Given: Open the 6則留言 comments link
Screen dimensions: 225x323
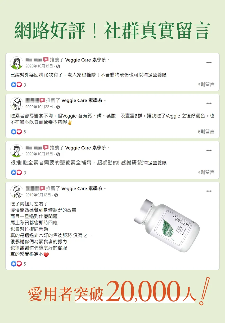Looking at the screenshot, I should (x=206, y=132).
